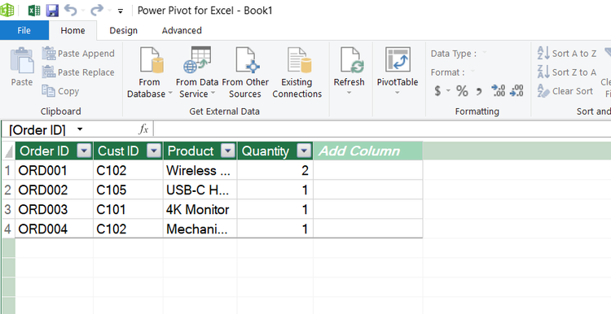Click inside the formula bar field
This screenshot has width=611, height=314.
click(x=382, y=129)
